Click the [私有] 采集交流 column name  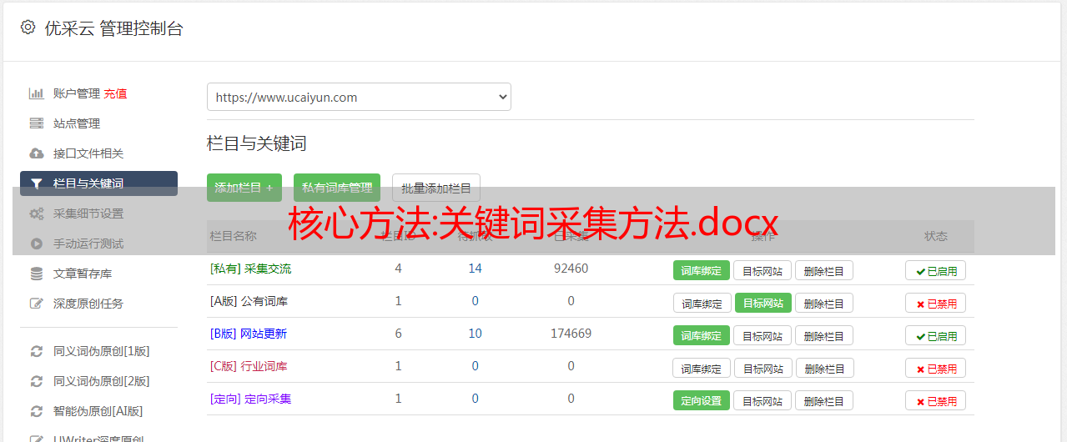(x=251, y=269)
